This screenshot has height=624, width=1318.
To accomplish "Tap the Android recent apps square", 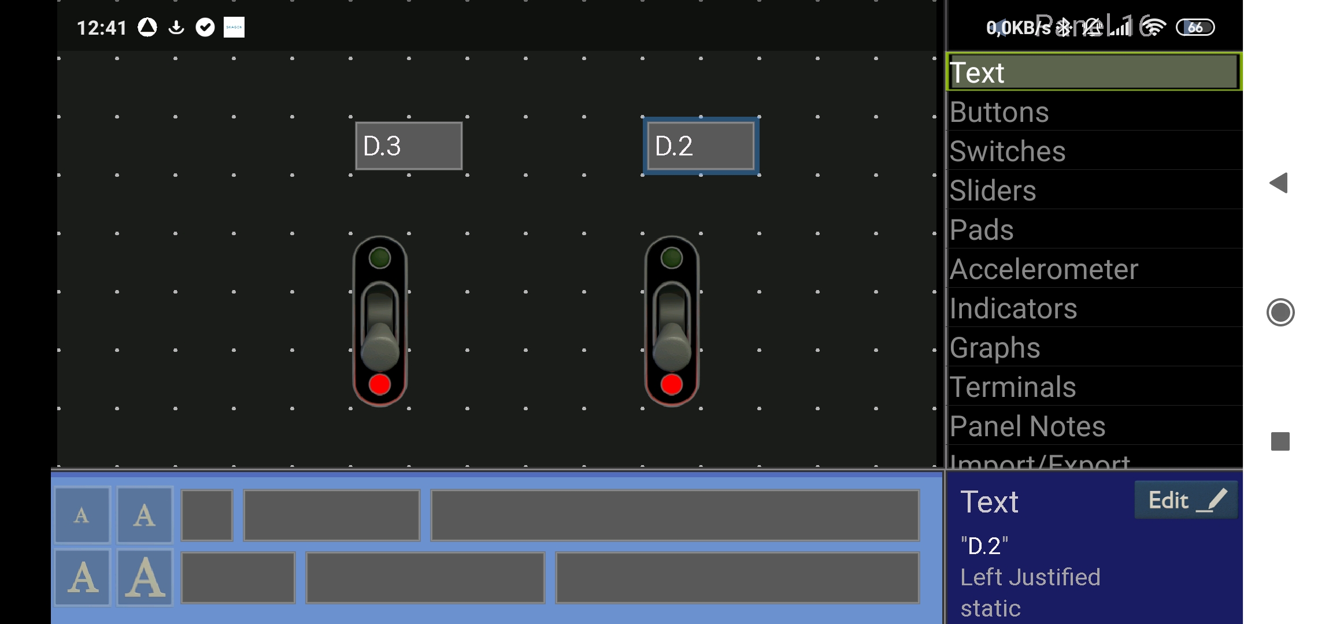I will tap(1280, 441).
